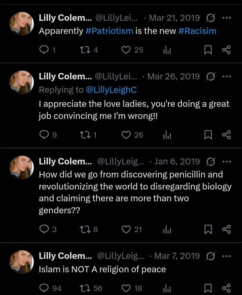The width and height of the screenshot is (242, 295).
Task: Open more options for Jan 6 tweet
Action: tap(227, 161)
